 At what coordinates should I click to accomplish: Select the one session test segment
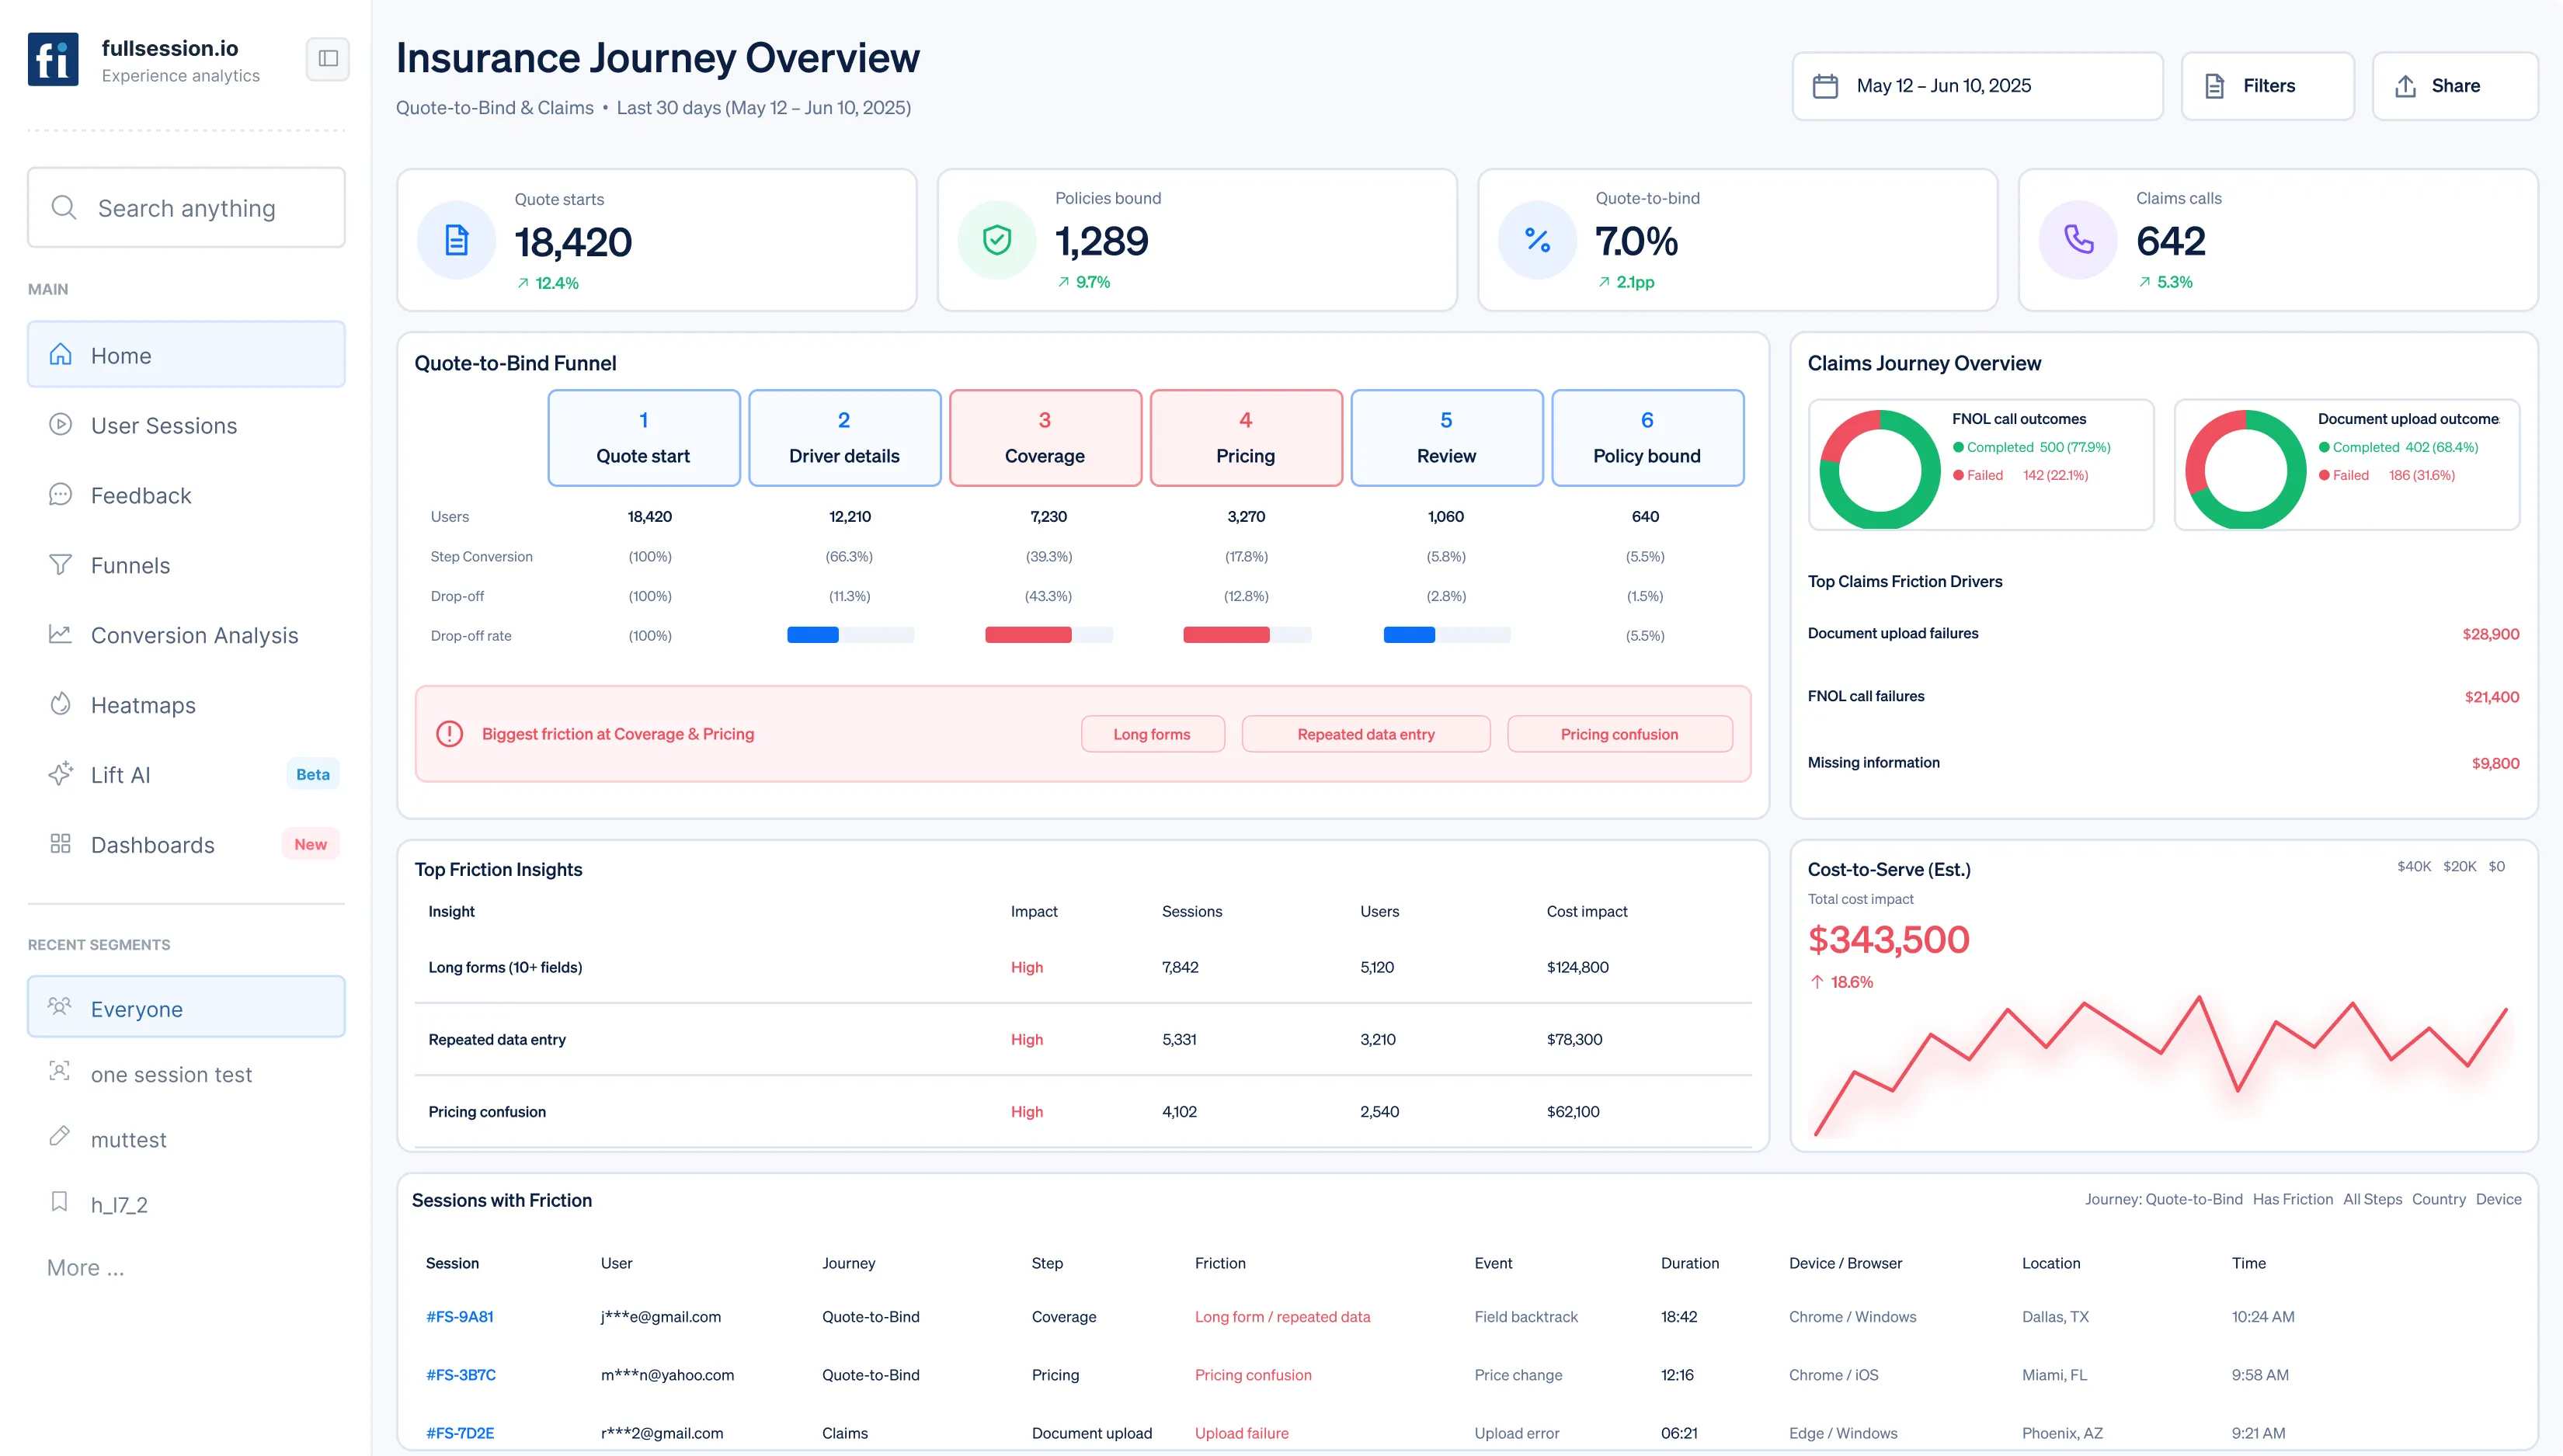pyautogui.click(x=186, y=1074)
